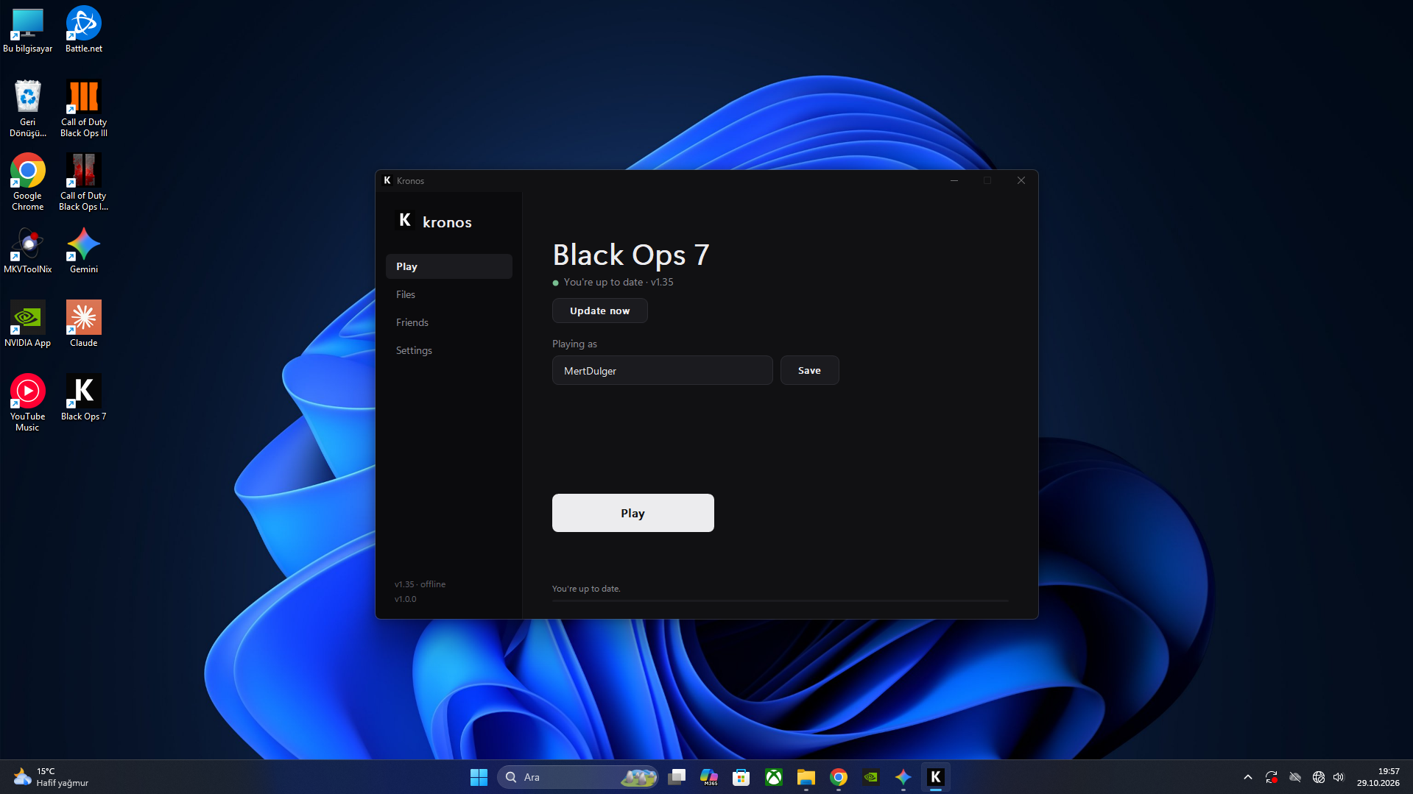
Task: Open Microsoft Store from the taskbar
Action: [741, 777]
